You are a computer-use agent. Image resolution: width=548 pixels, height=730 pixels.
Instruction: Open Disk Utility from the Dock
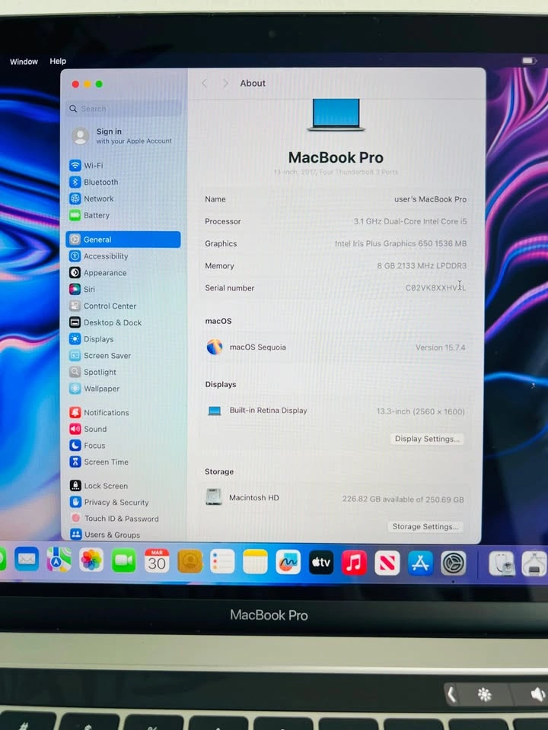point(502,563)
